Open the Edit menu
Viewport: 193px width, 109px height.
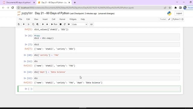pos(28,19)
